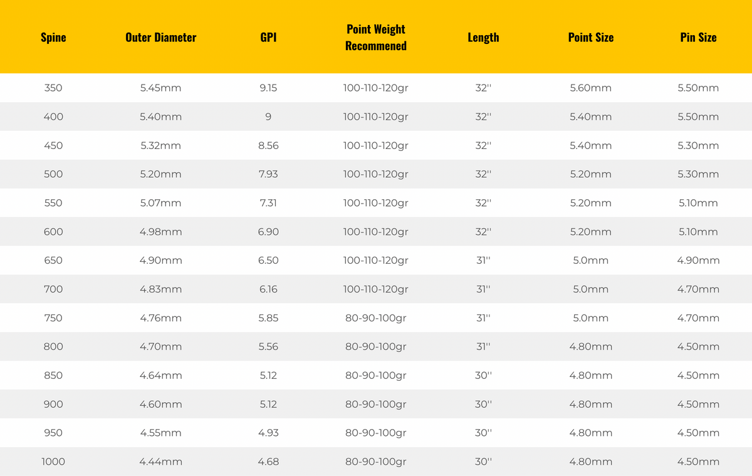Click spine value 1000 in last row
The width and height of the screenshot is (752, 476).
click(x=53, y=462)
